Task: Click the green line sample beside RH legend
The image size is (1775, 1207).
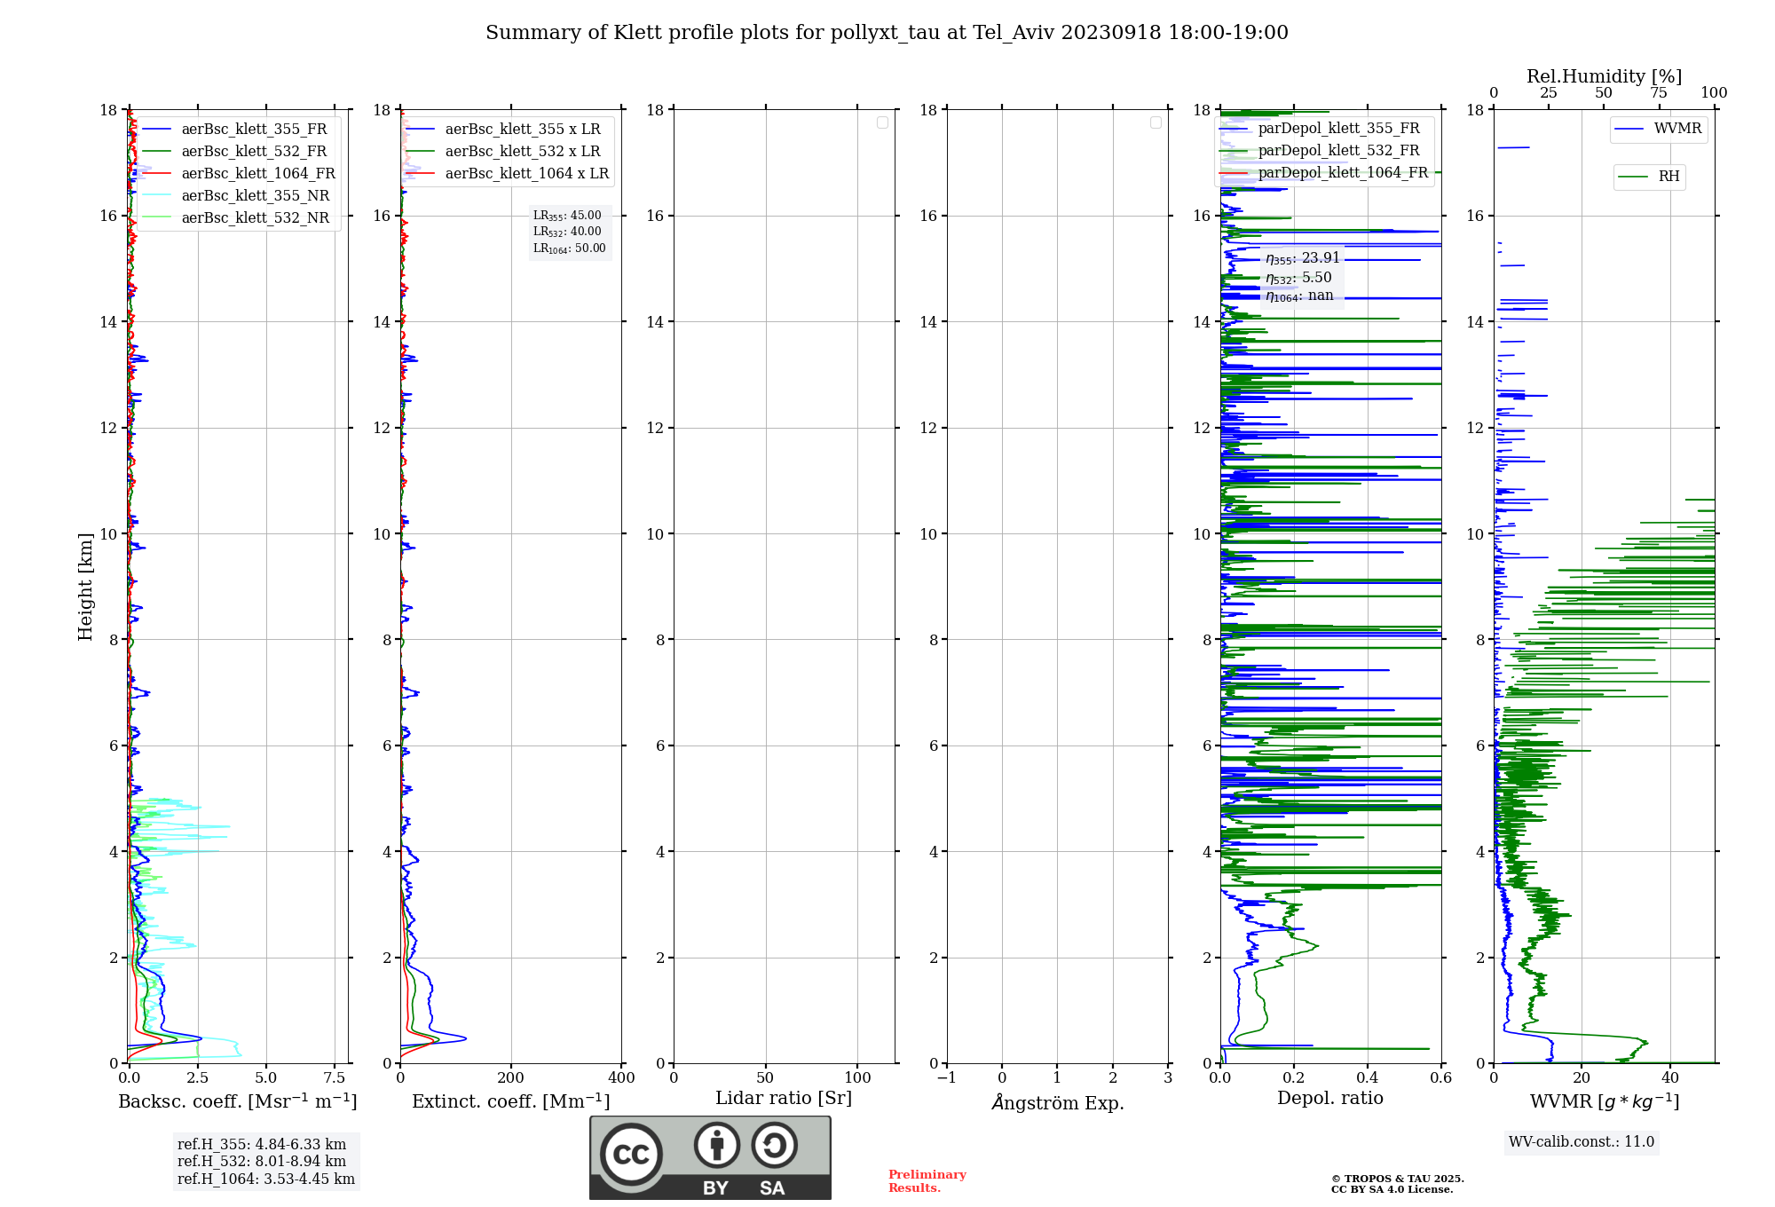Action: click(1633, 177)
